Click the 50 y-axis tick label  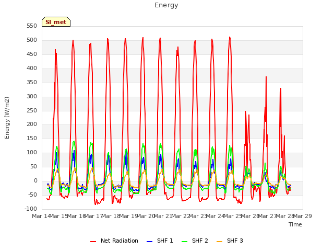coord(34,166)
